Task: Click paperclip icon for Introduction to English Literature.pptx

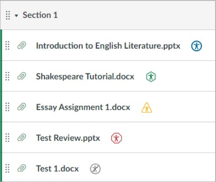Action: pos(22,46)
